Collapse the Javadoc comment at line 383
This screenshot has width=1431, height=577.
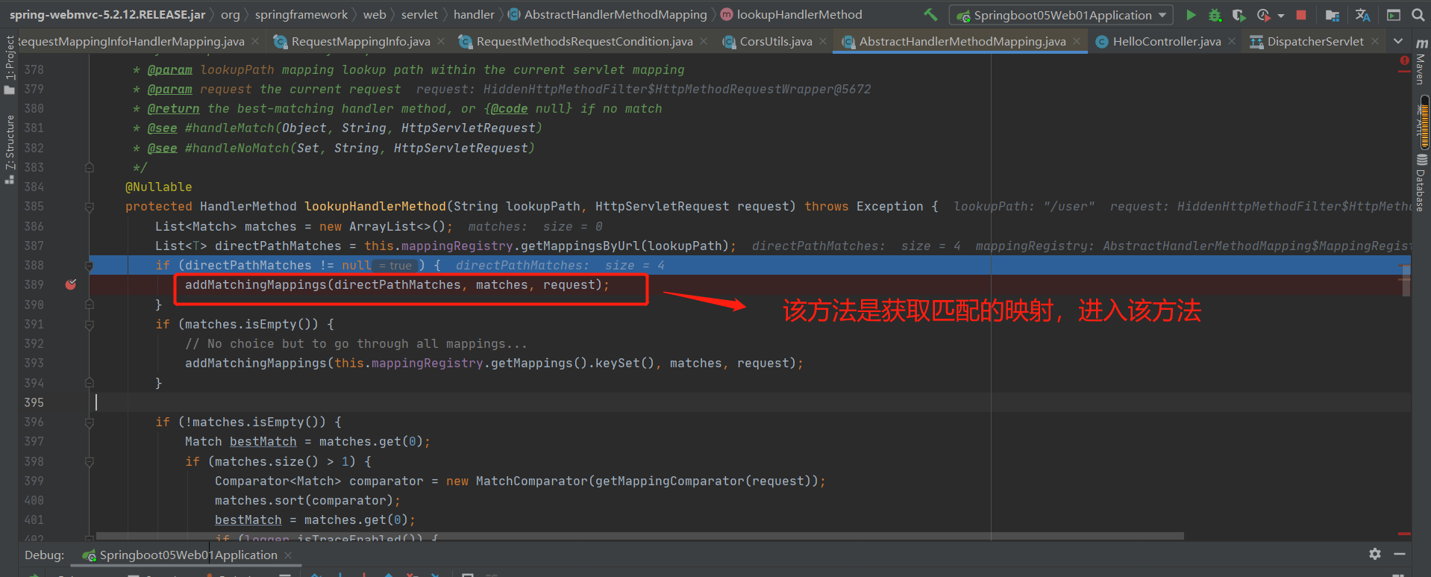(x=90, y=167)
